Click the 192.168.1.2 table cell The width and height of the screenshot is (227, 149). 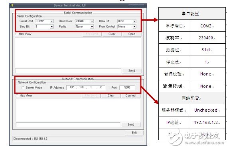coord(208,122)
